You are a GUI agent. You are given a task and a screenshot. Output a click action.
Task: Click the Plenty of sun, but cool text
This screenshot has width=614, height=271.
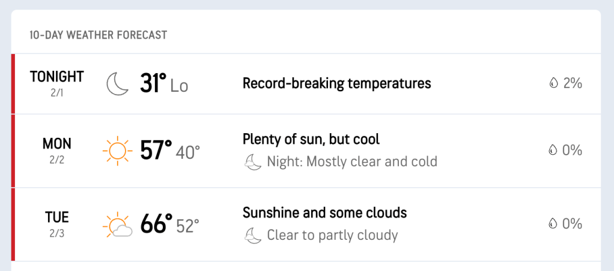point(311,139)
